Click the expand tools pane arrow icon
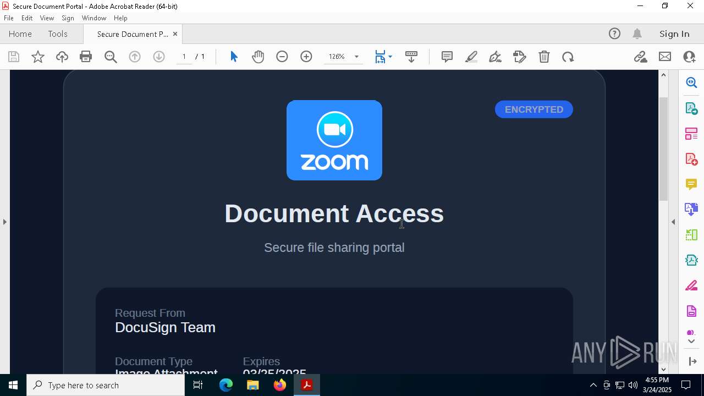 [691, 361]
